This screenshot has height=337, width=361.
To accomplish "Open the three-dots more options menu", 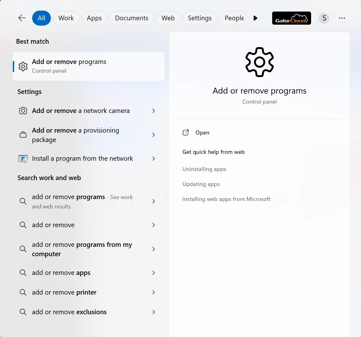I will pos(342,18).
